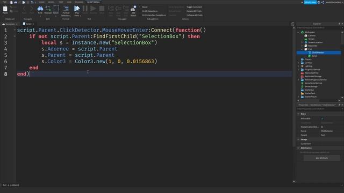
Task: Open the Find binoculars tool
Action: [x=40, y=9]
